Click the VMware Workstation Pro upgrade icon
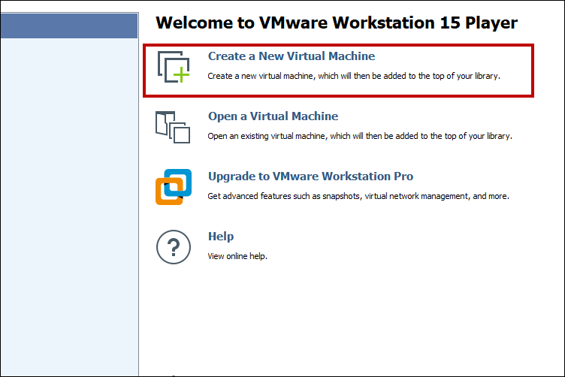Image resolution: width=565 pixels, height=377 pixels. click(174, 187)
